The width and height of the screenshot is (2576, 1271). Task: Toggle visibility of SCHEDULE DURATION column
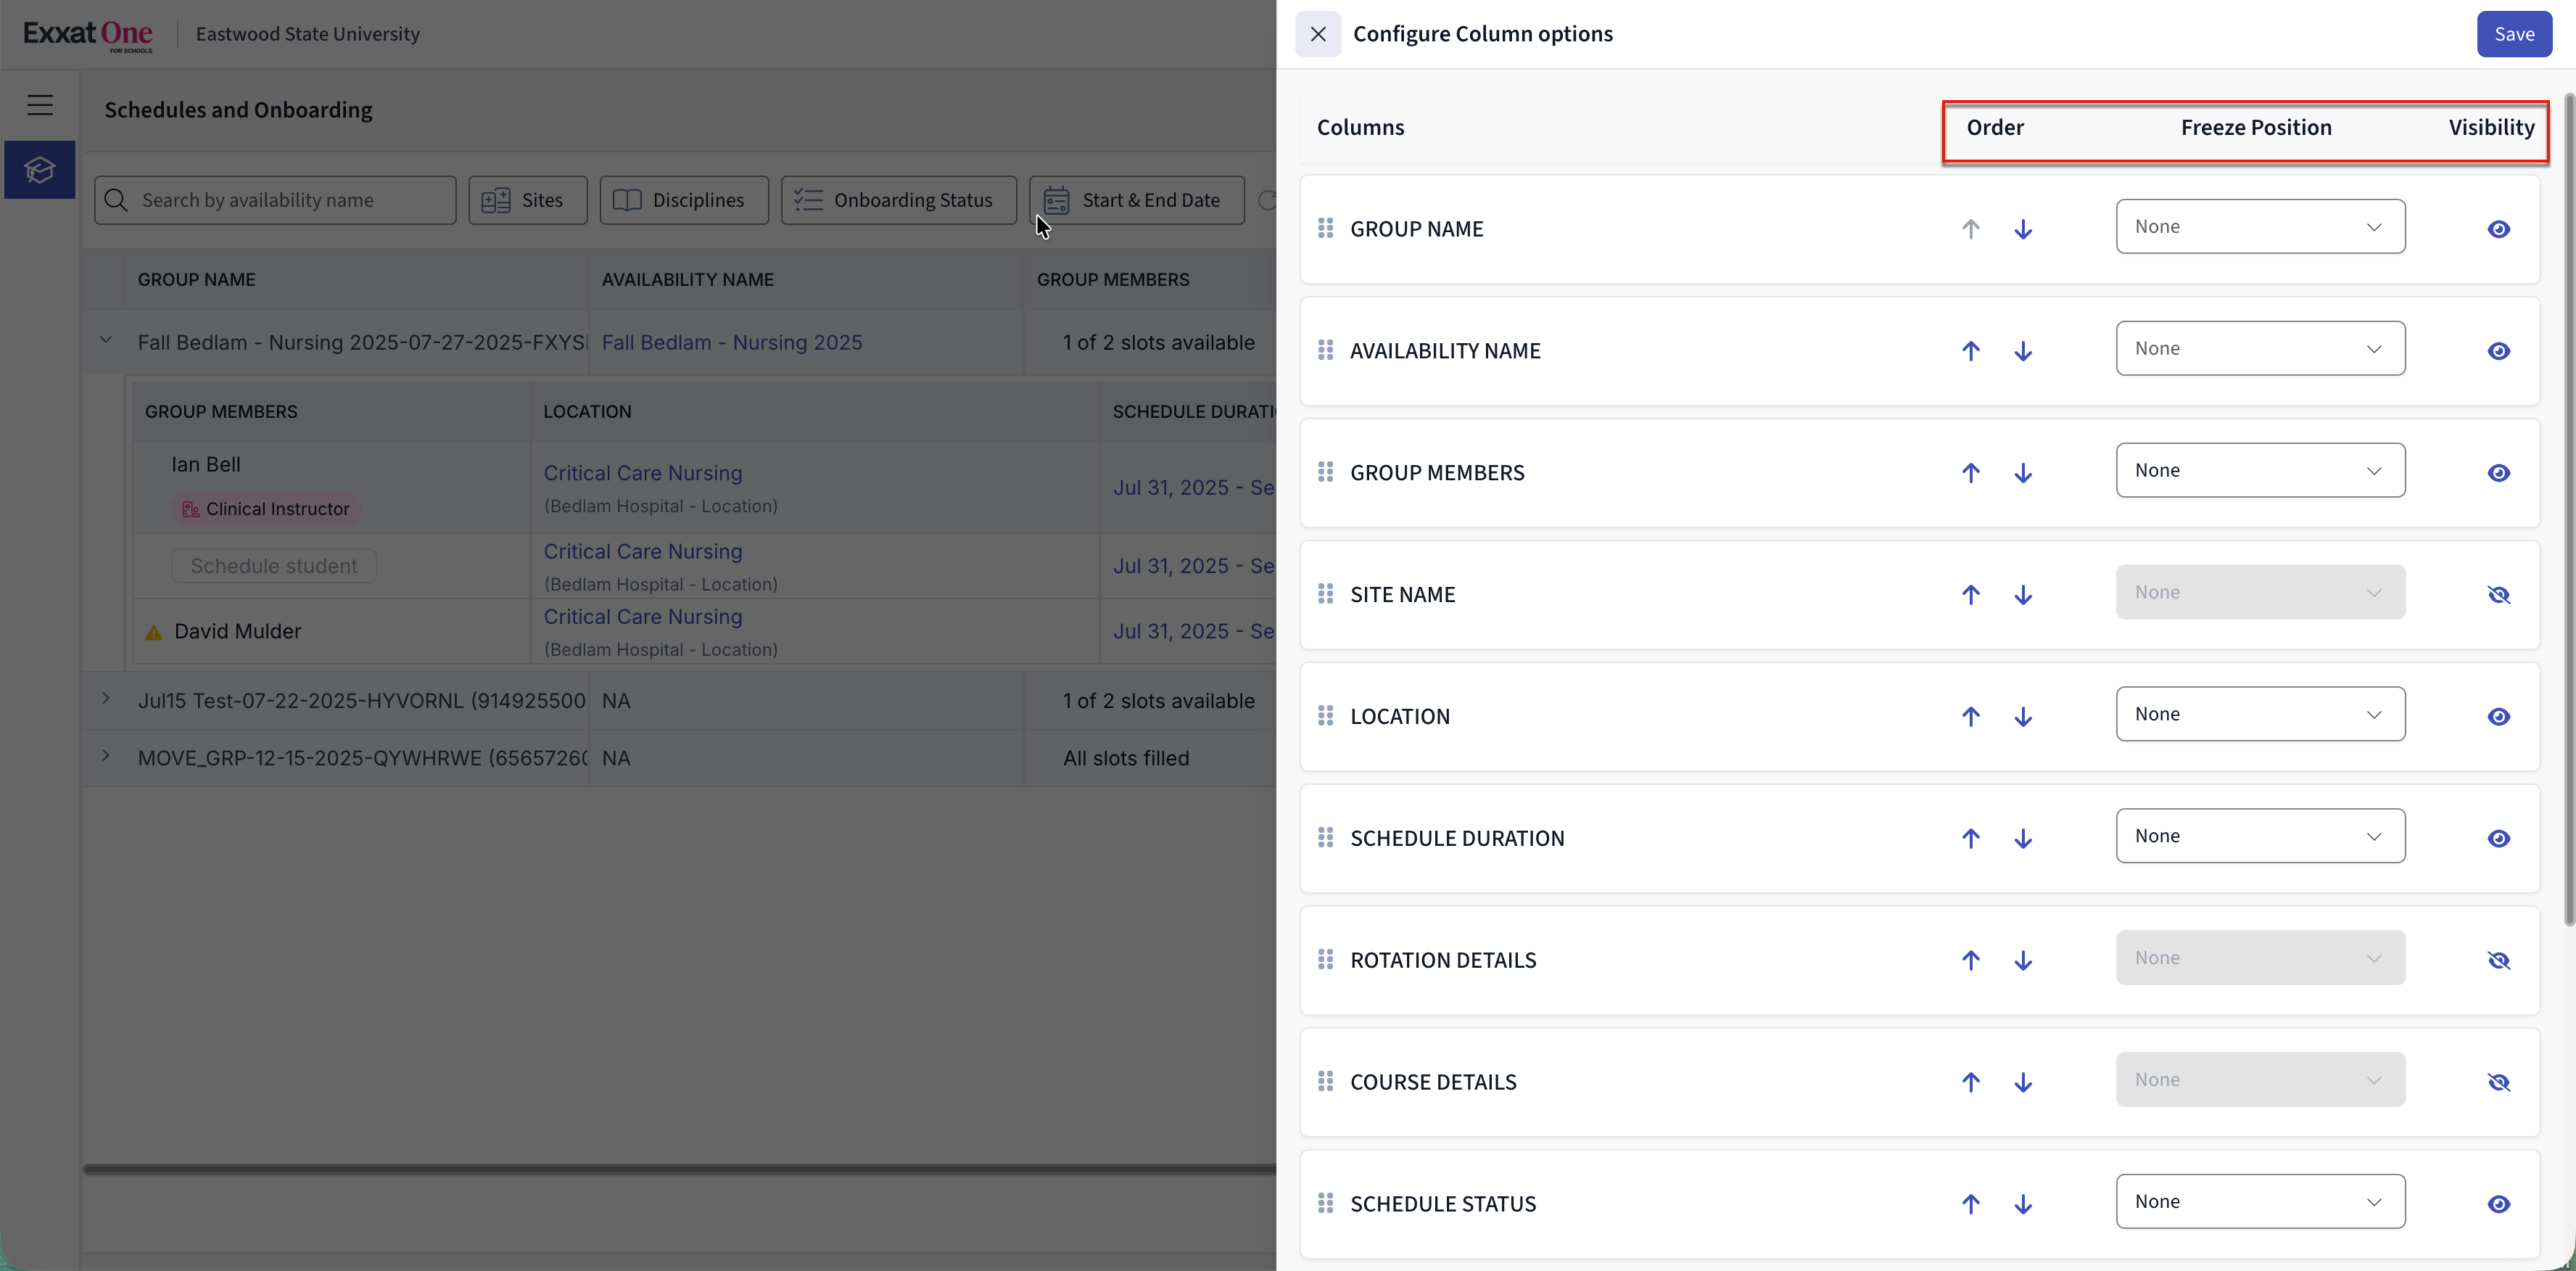[x=2498, y=838]
